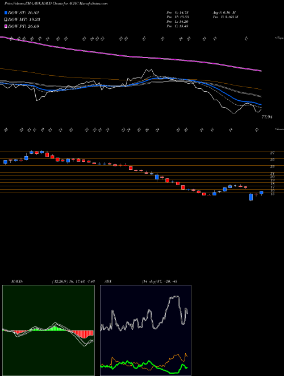284x376 pixels.
Task: Click the price axis label 15
Action: tap(273, 194)
